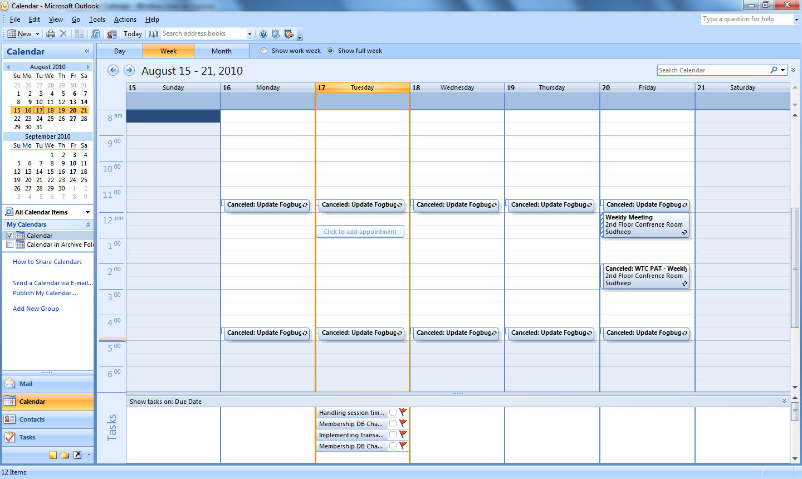Viewport: 802px width, 479px height.
Task: Click the Print icon in the toolbar
Action: 51,34
